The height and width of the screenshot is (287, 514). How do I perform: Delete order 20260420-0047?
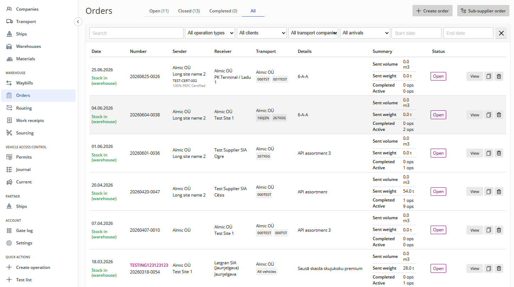pos(499,192)
